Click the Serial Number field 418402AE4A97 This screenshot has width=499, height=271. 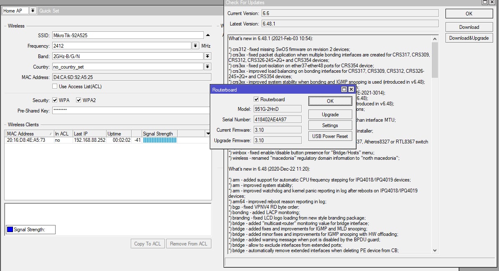pyautogui.click(x=278, y=120)
